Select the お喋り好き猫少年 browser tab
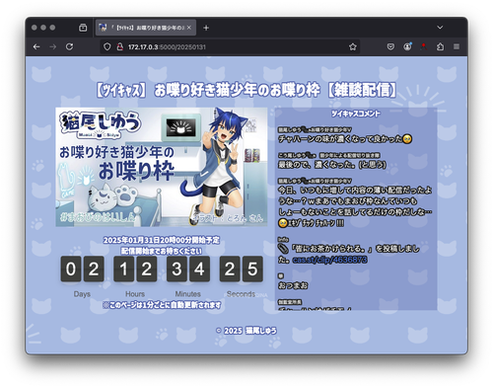493x388 pixels. [146, 28]
